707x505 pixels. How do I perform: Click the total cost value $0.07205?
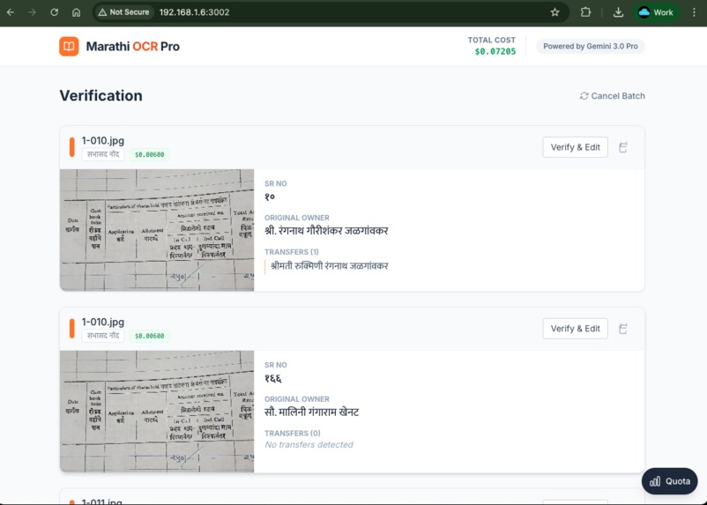pyautogui.click(x=495, y=51)
